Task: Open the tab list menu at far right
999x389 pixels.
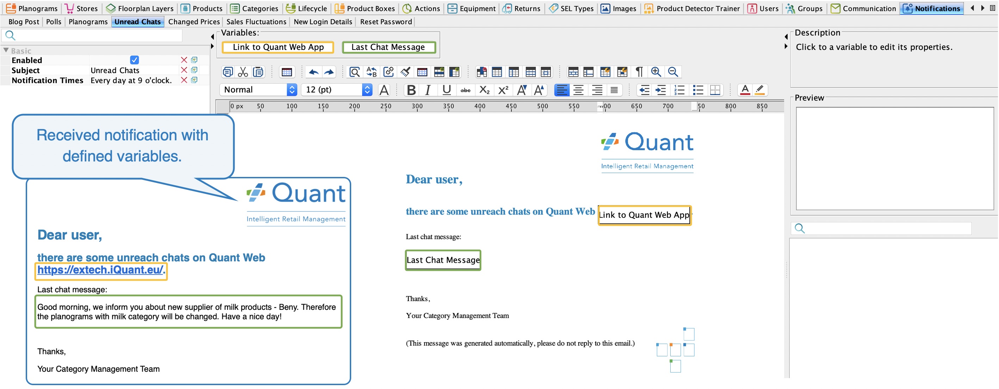Action: (992, 8)
